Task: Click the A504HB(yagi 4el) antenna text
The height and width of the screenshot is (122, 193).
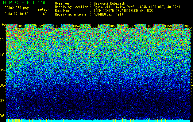Action: pyautogui.click(x=108, y=14)
